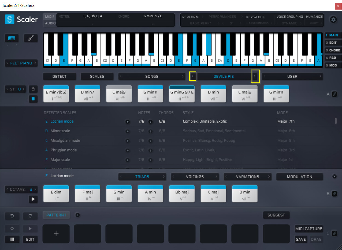Click the DETECT button

point(59,76)
